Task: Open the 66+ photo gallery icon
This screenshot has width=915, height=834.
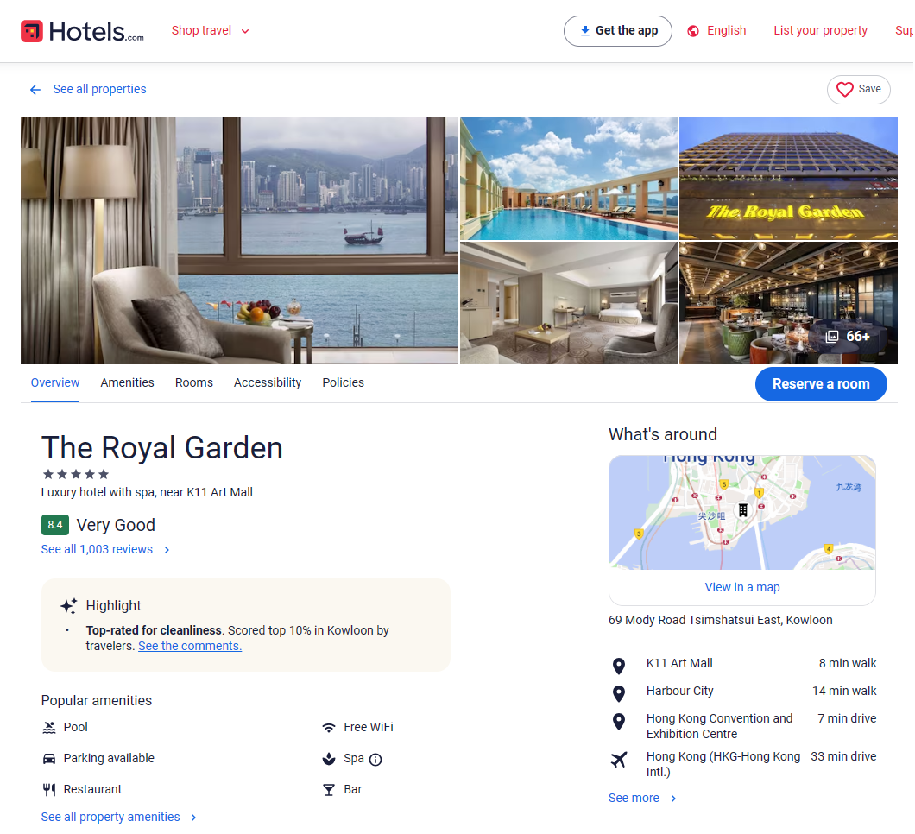Action: pyautogui.click(x=832, y=336)
